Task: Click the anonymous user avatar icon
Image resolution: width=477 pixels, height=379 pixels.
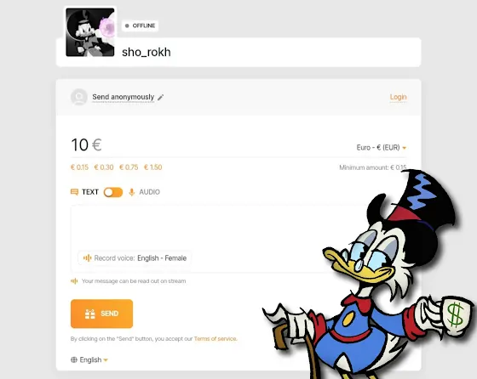Action: [x=79, y=97]
